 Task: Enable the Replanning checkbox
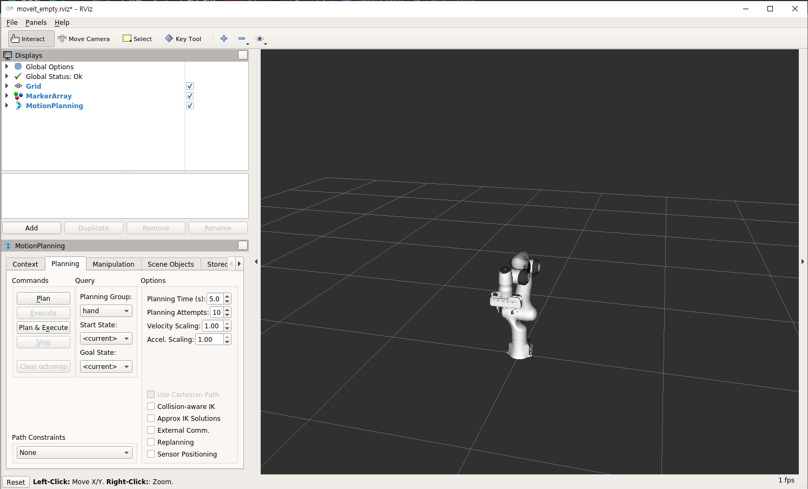(x=151, y=442)
